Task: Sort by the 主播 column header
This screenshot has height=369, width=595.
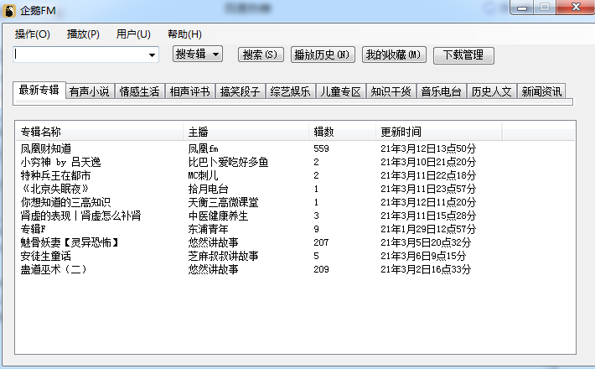Action: (246, 132)
